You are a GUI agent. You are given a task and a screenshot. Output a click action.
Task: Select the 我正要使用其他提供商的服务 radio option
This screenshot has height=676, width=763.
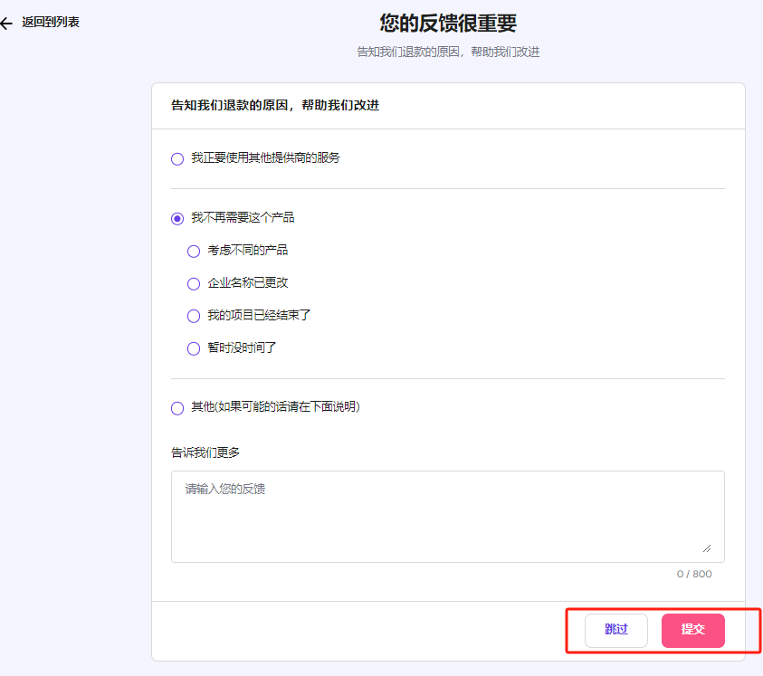176,158
